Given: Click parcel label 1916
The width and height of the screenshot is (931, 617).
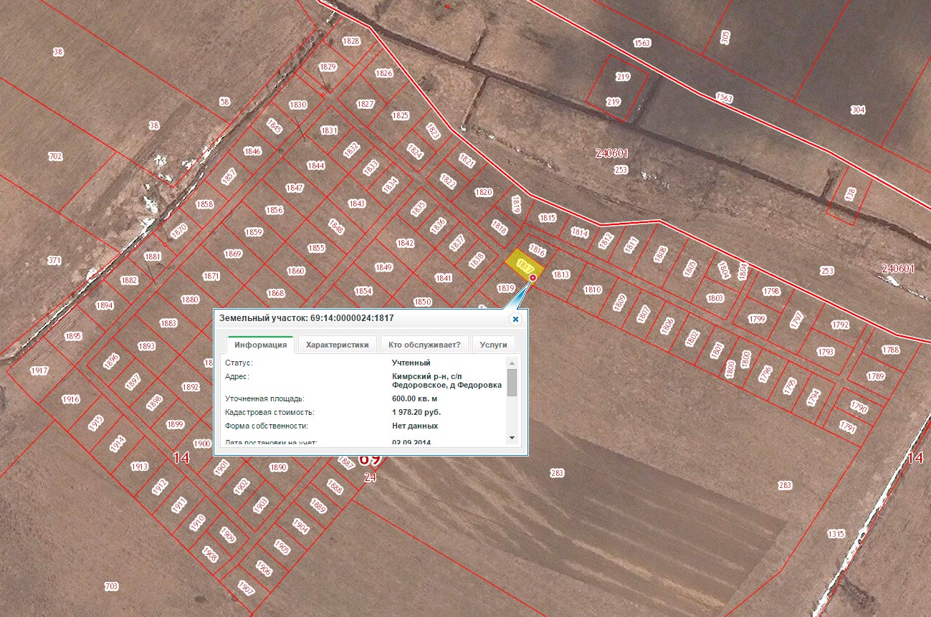Looking at the screenshot, I should [71, 400].
